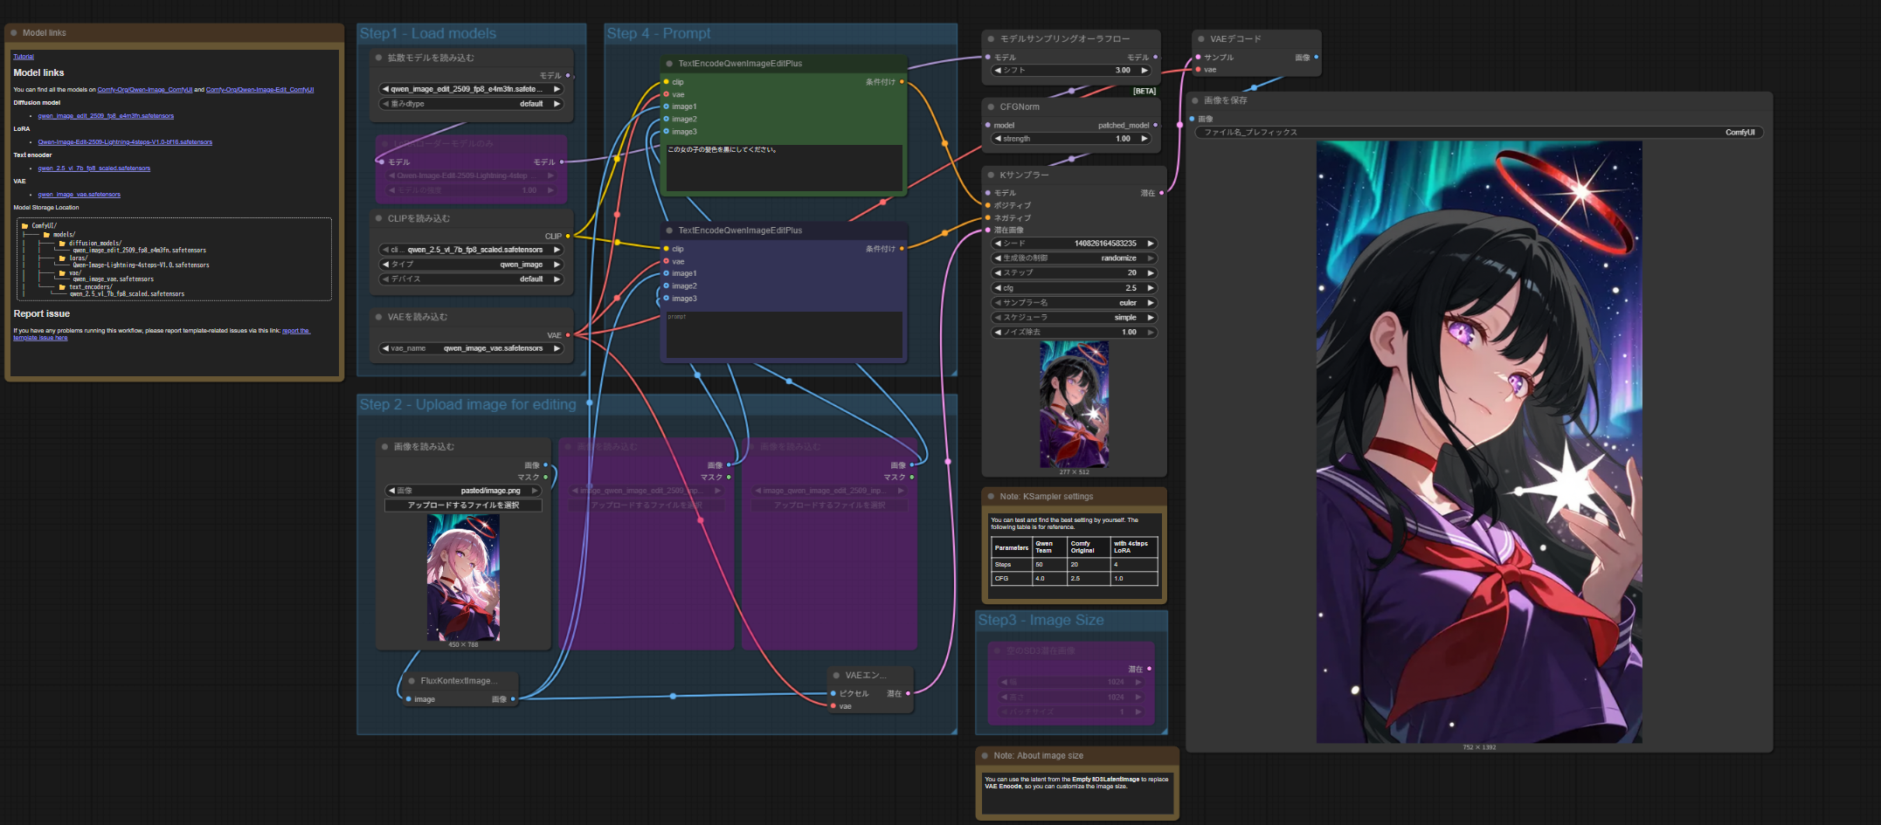Open the サンプラー名 euler dropdown
Image resolution: width=1881 pixels, height=825 pixels.
click(1074, 303)
